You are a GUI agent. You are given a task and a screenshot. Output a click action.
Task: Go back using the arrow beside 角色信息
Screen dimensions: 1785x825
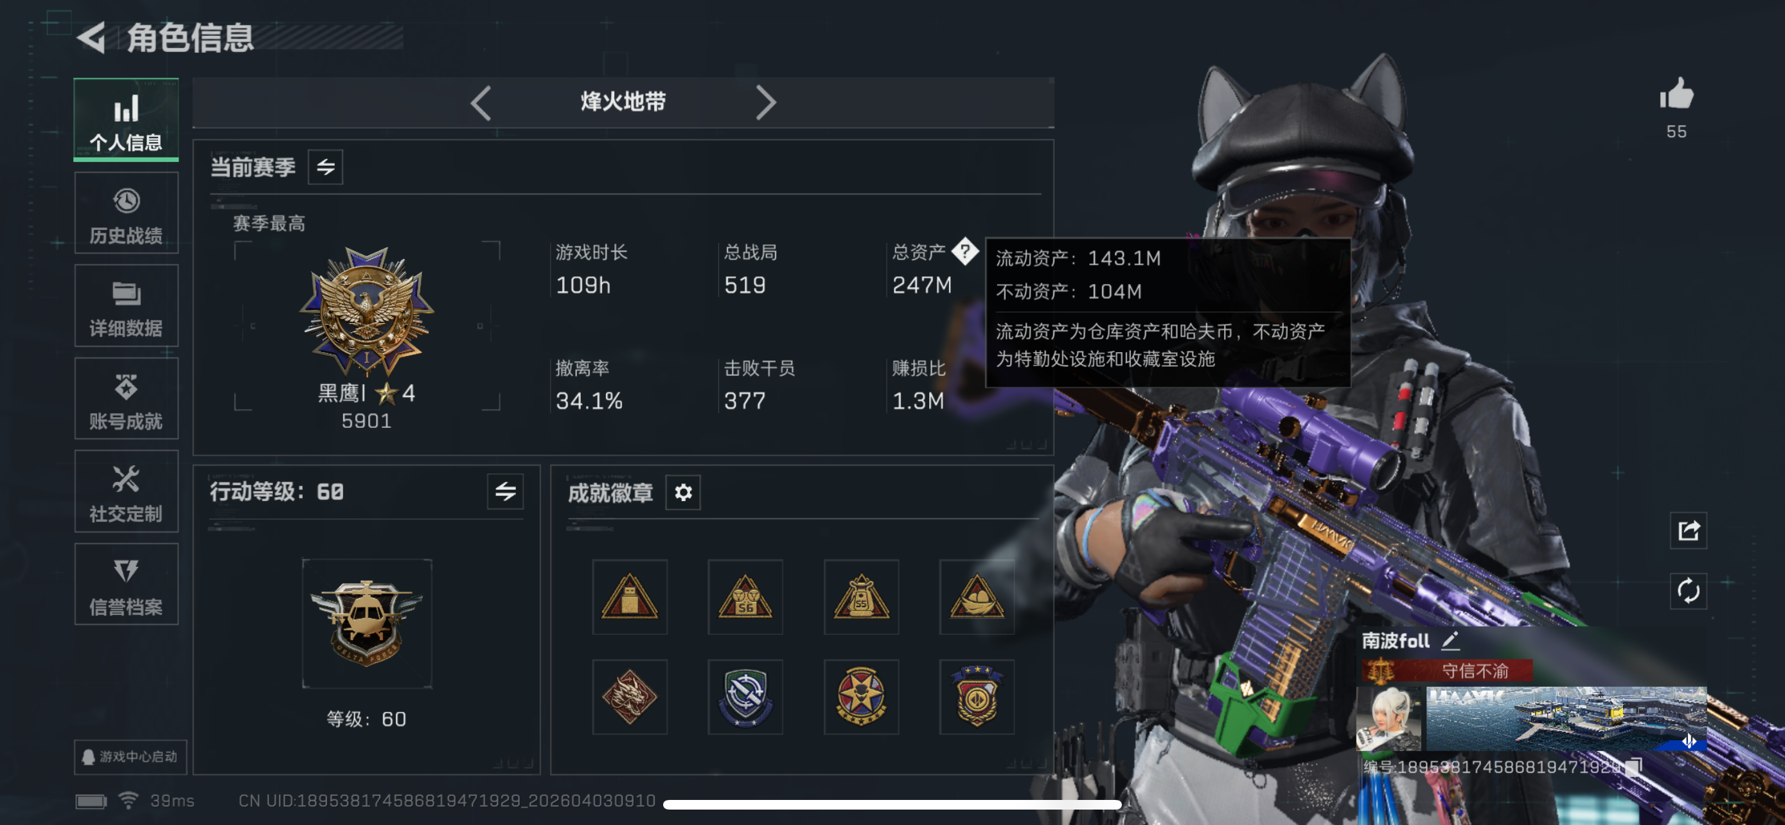(x=91, y=37)
